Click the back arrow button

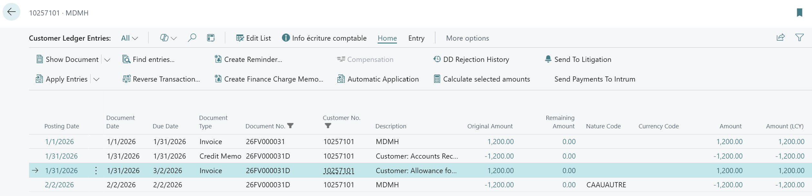click(x=11, y=12)
